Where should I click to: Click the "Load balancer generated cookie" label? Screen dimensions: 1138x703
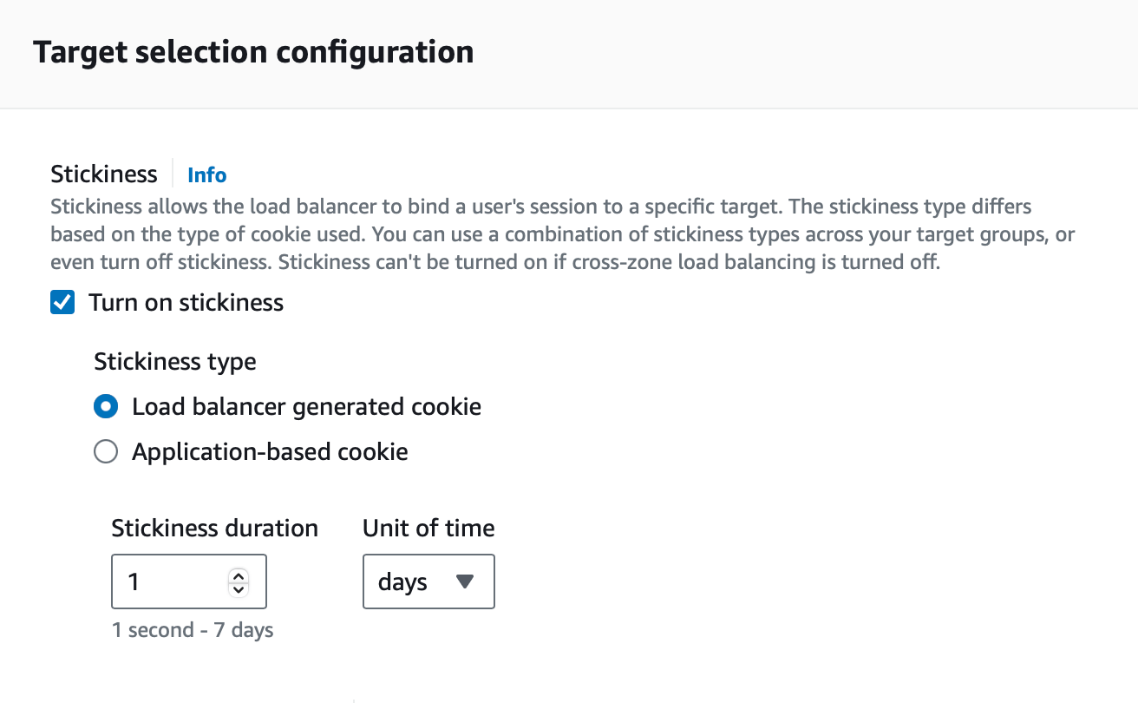[x=306, y=407]
